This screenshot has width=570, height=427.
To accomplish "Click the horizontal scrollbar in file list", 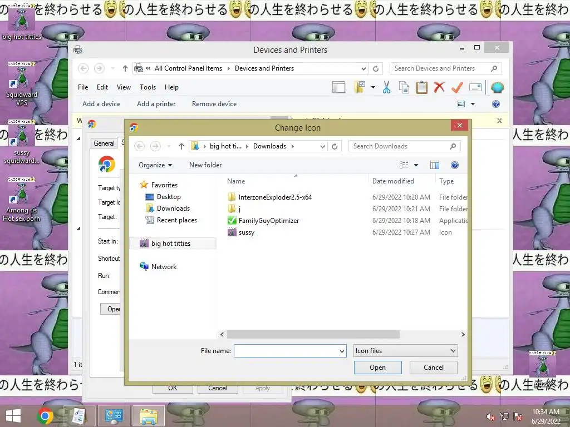I will click(x=313, y=334).
